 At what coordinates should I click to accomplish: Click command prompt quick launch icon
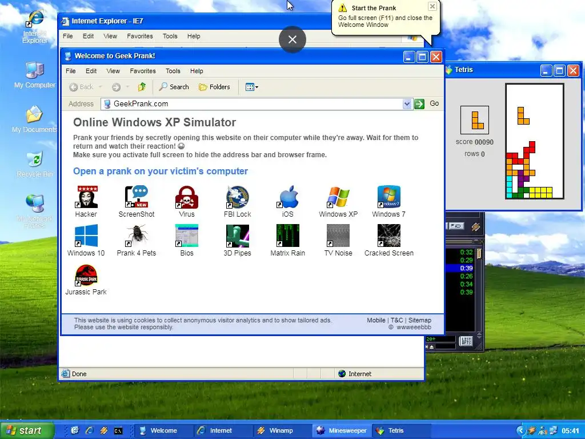point(118,431)
